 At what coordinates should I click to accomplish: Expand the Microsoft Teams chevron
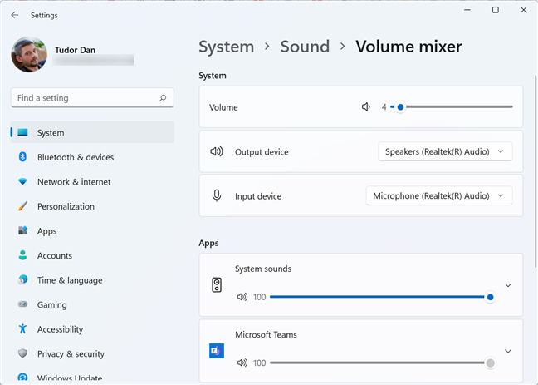(508, 351)
